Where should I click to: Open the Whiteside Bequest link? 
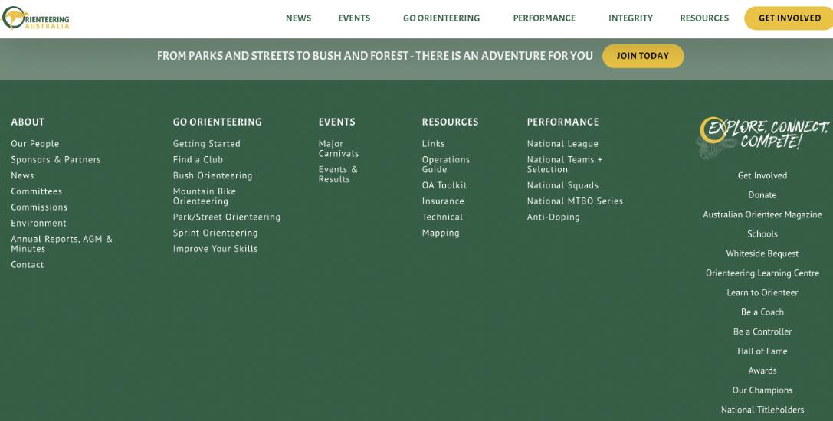pyautogui.click(x=762, y=254)
